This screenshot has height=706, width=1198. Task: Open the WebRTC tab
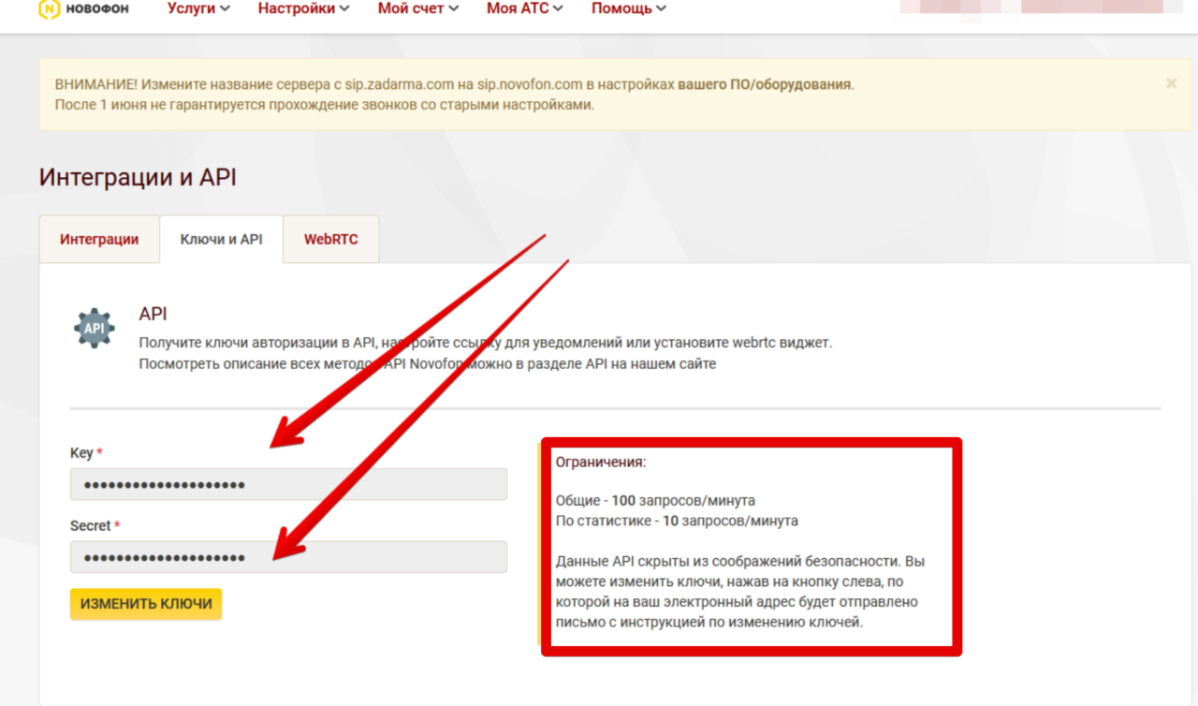click(330, 239)
